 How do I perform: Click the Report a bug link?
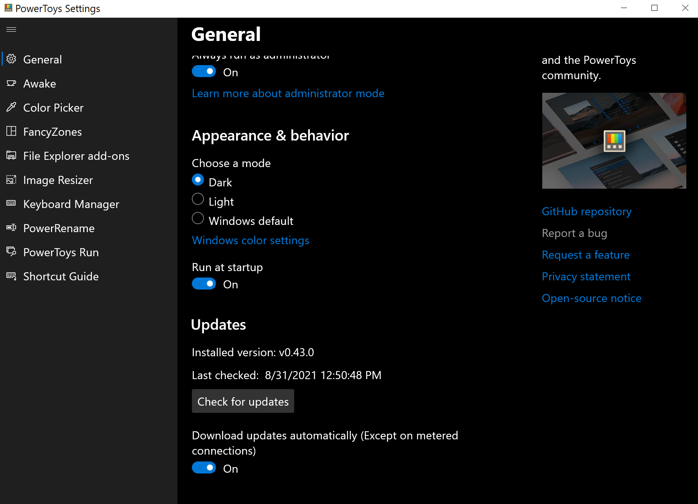point(574,233)
